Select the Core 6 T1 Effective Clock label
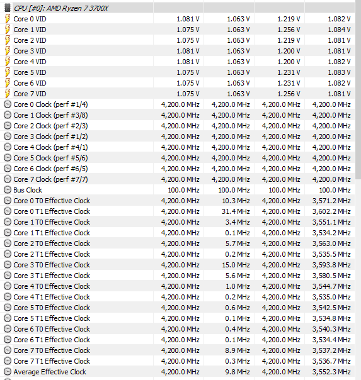Screen dimensions: 361x380 tap(52, 340)
